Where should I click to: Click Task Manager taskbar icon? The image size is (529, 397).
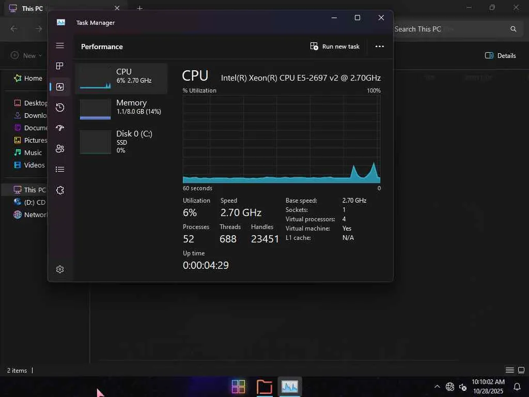point(290,387)
